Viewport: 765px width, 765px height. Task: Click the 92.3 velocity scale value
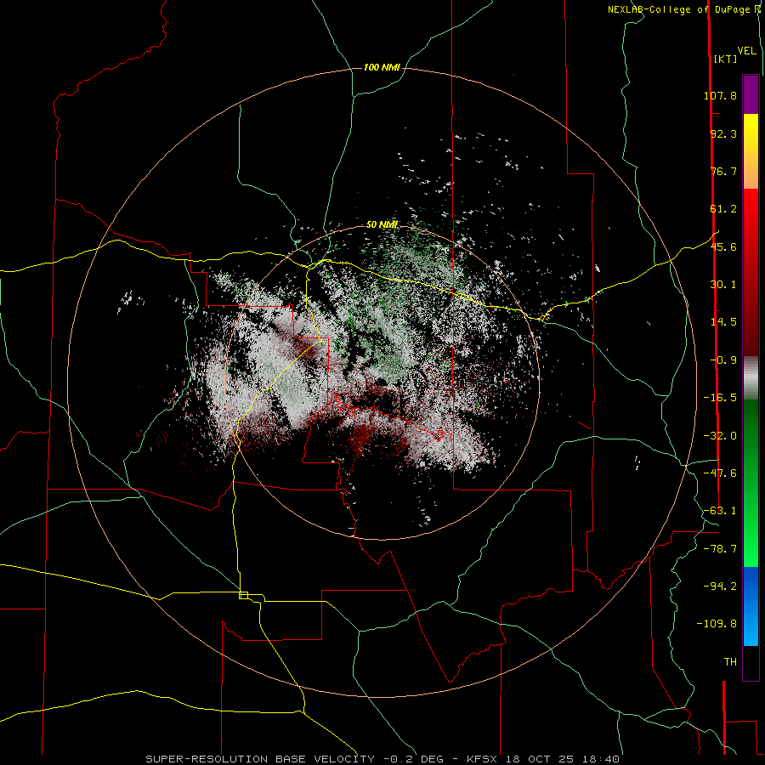point(723,133)
